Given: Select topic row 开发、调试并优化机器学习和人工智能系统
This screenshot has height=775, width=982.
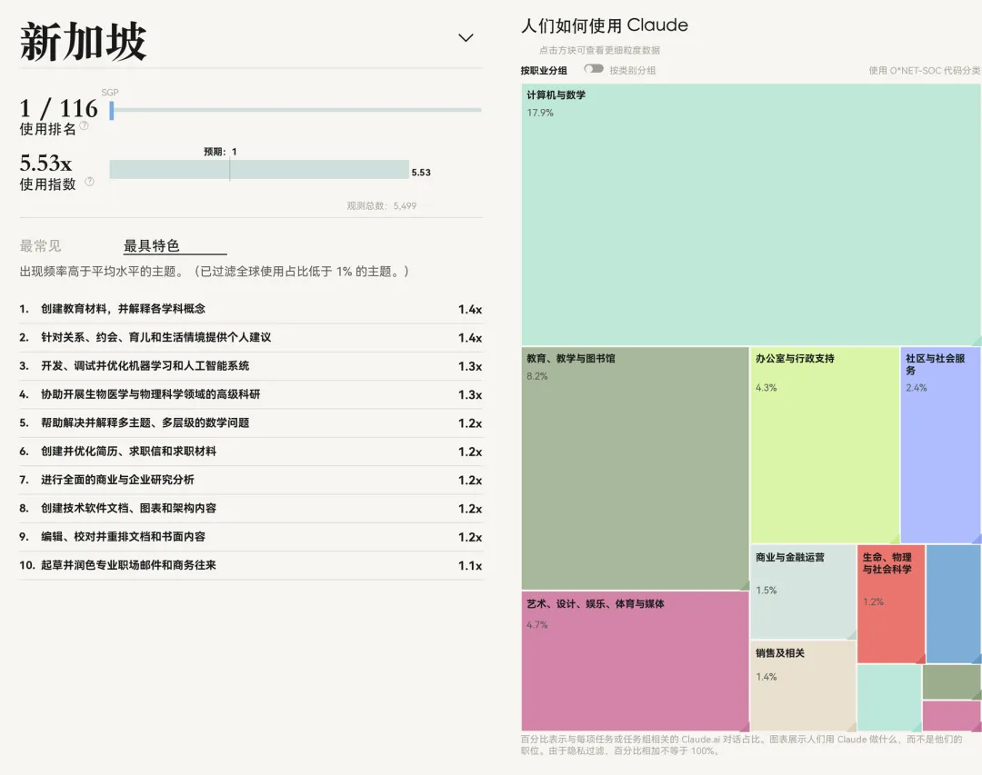Looking at the screenshot, I should (251, 366).
